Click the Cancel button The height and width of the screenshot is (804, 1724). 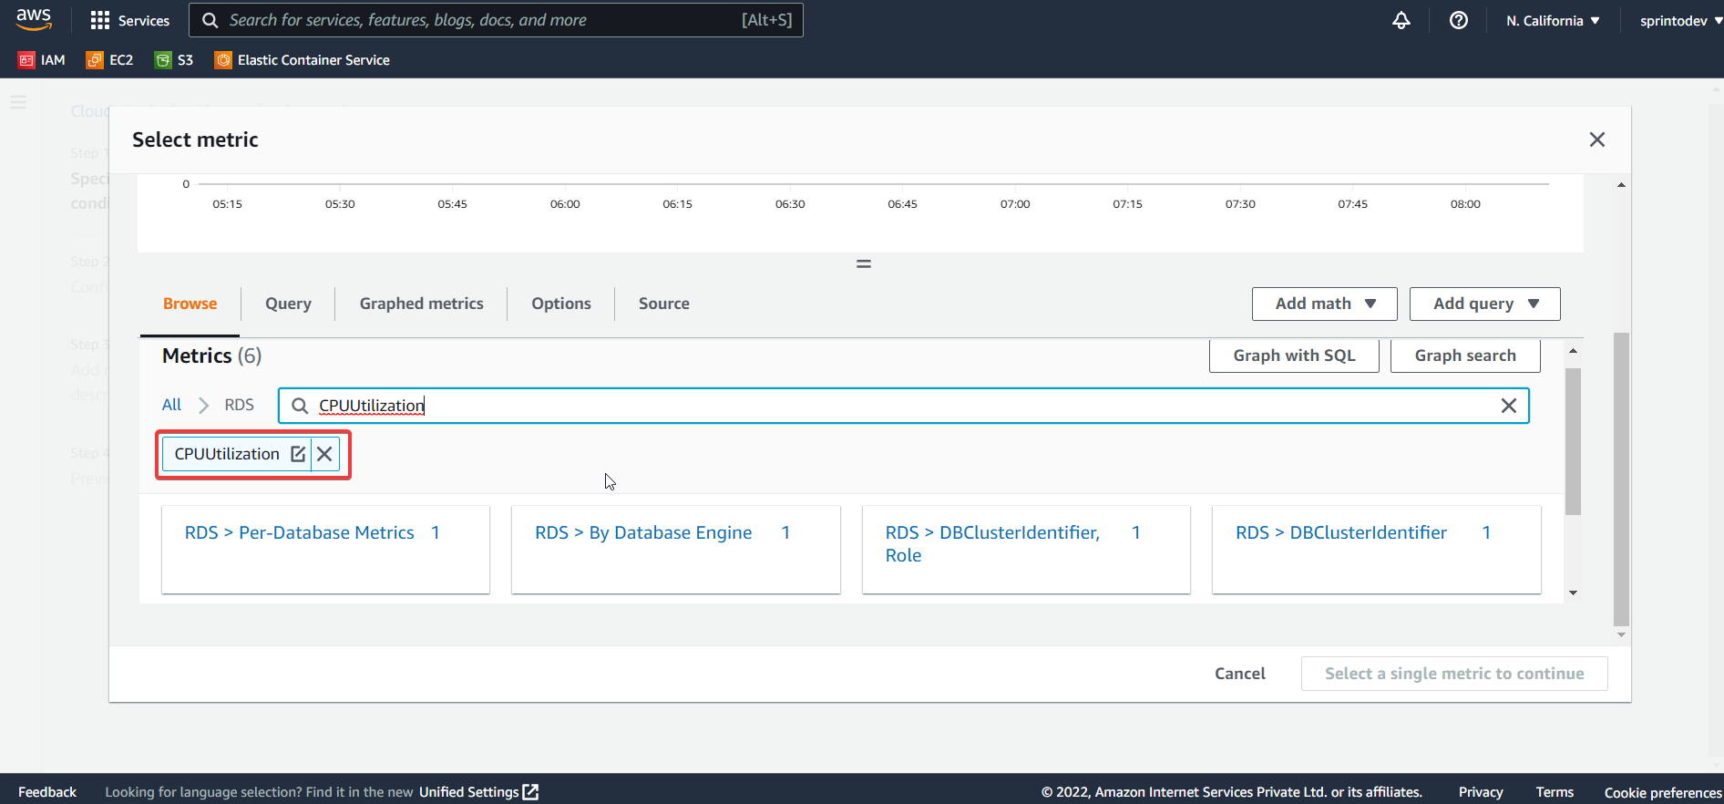click(1240, 674)
